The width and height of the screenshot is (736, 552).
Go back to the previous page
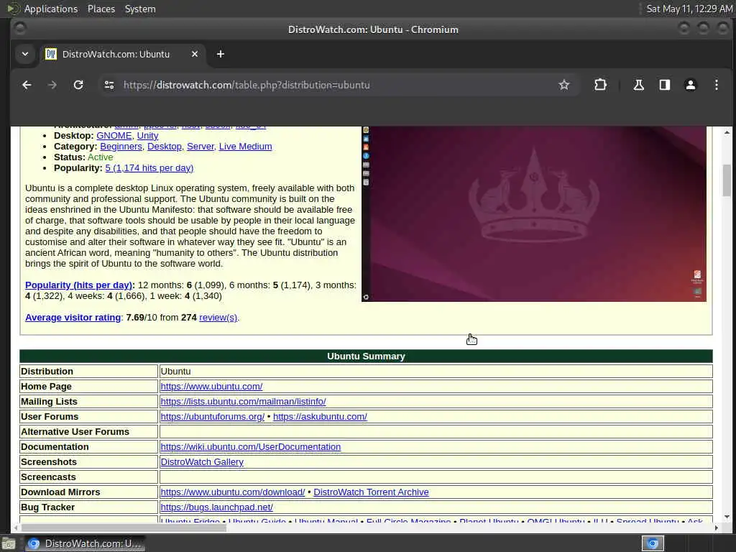[x=27, y=85]
